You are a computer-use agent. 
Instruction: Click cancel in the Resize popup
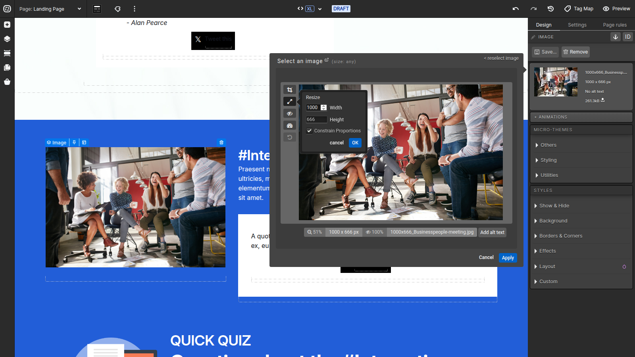[337, 143]
